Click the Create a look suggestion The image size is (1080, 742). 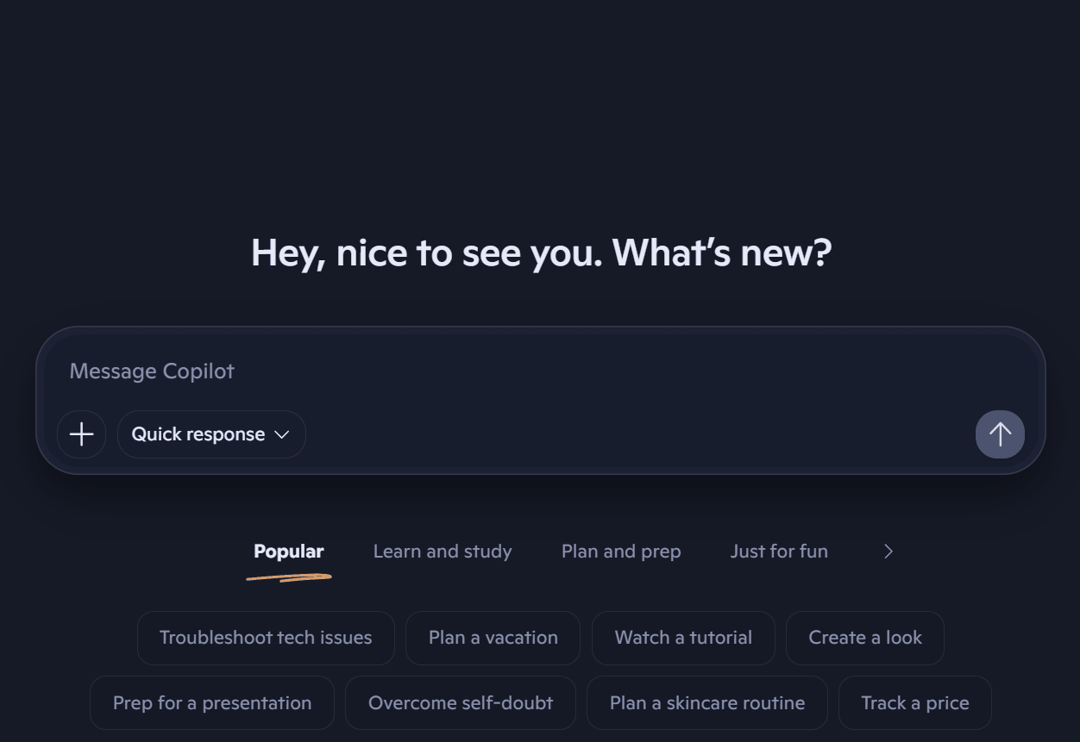(x=865, y=638)
